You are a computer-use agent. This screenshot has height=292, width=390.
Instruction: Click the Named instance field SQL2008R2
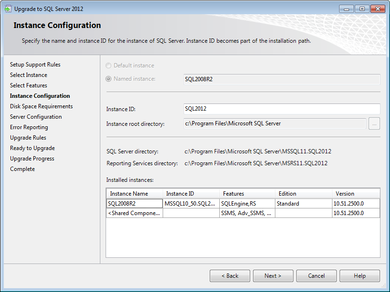point(282,79)
